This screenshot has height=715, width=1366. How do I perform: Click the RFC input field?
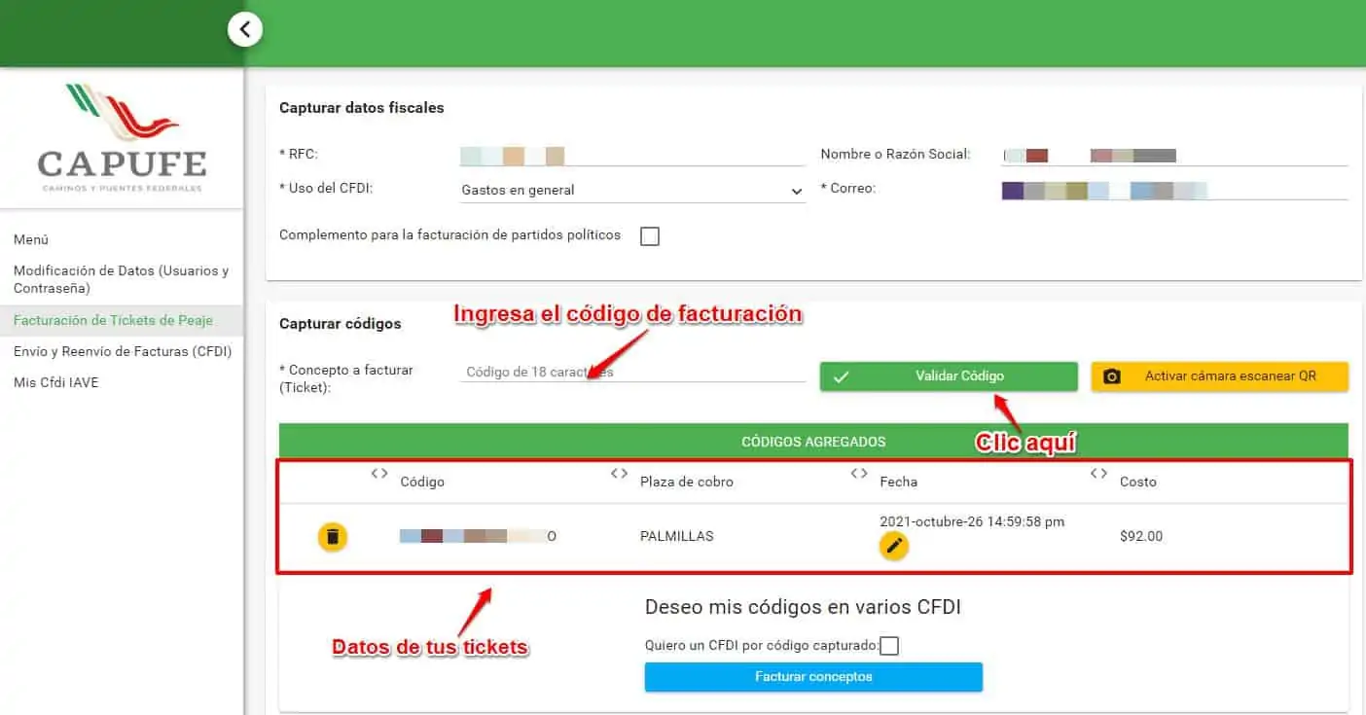(632, 156)
